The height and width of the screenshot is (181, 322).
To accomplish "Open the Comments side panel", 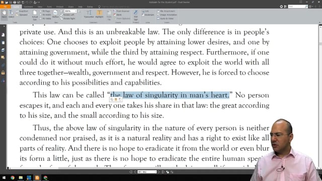I will (3, 58).
